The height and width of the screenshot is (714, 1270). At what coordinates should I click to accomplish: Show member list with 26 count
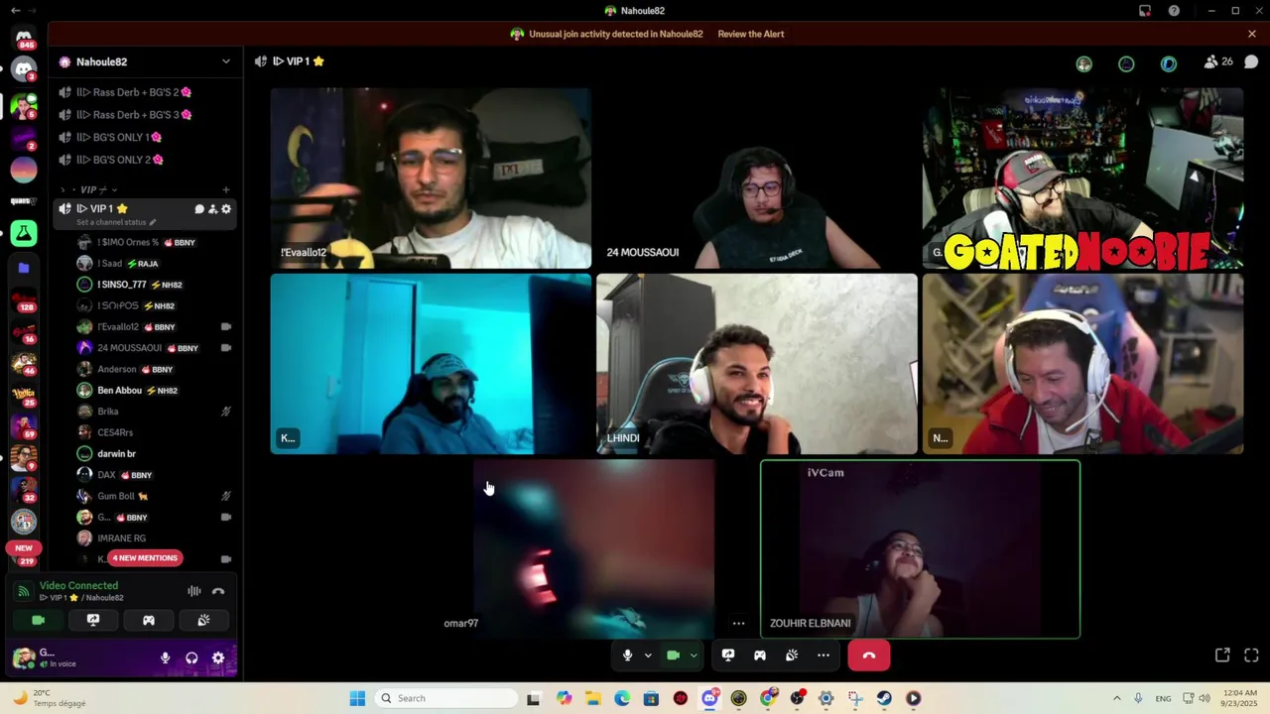(1218, 61)
